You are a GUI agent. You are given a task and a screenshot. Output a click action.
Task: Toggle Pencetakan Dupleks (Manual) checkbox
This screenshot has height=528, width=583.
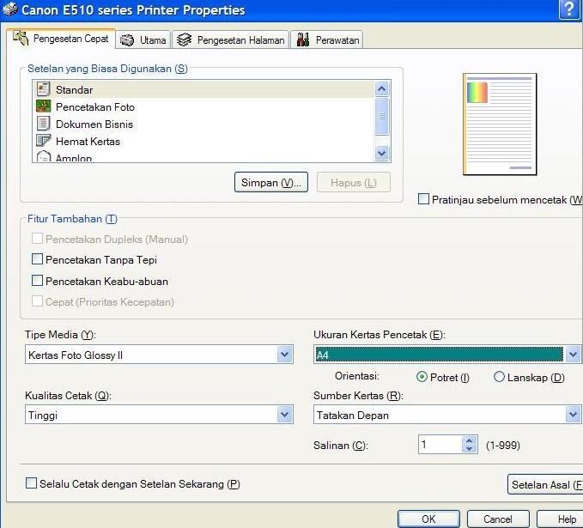tap(37, 239)
